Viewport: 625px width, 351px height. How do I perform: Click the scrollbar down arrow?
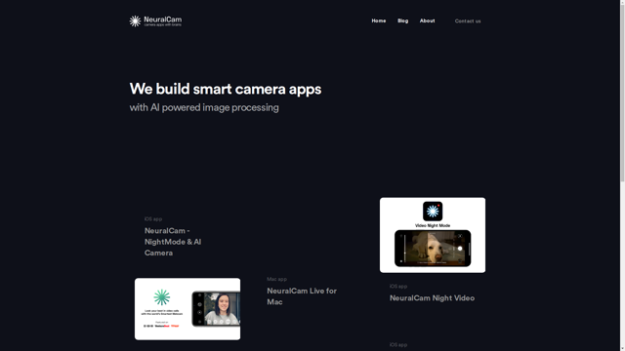(x=622, y=348)
